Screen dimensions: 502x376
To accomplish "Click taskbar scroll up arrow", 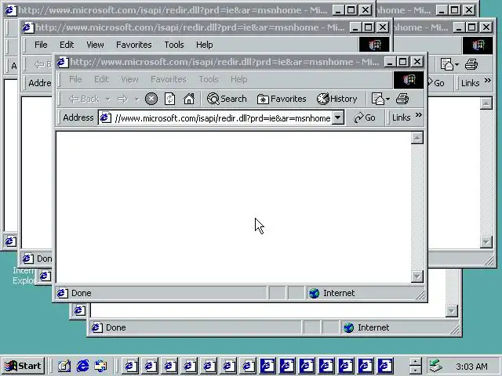I will (415, 362).
